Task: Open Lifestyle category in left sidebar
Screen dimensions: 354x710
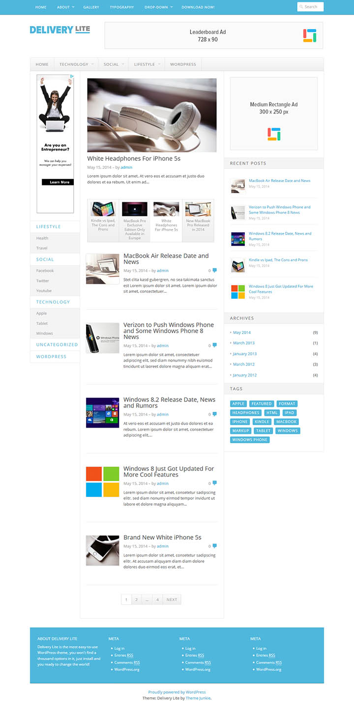Action: [49, 227]
